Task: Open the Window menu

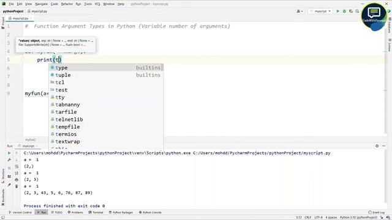Action: [109, 4]
